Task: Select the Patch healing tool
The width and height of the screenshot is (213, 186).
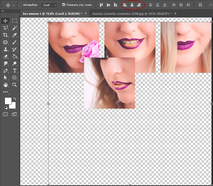Action: pos(5,42)
